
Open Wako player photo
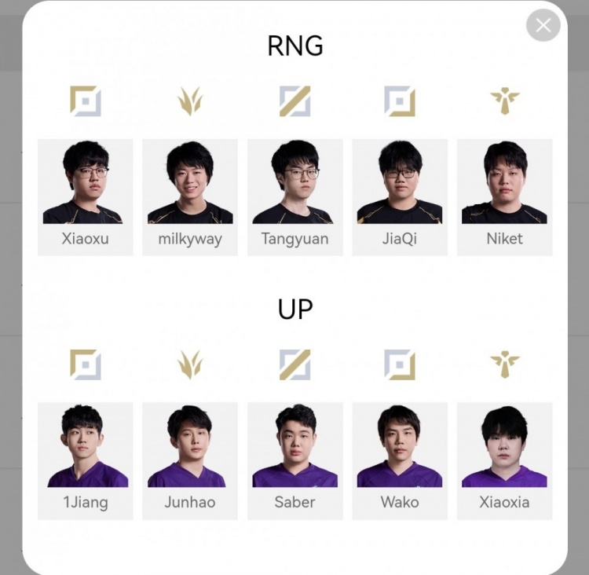[400, 445]
